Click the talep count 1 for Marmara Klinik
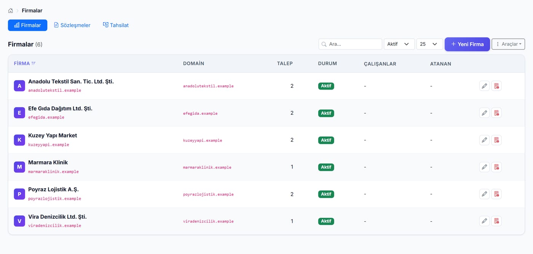The image size is (533, 254). pyautogui.click(x=292, y=167)
